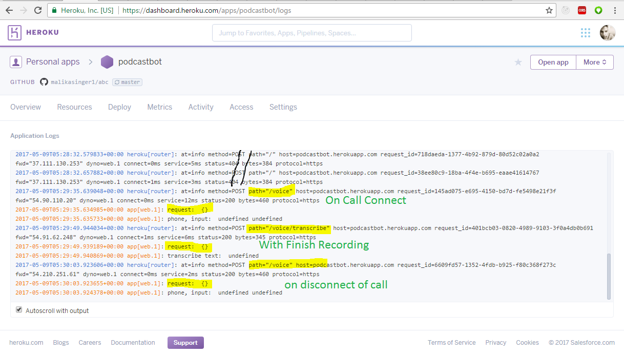Open the malikasinger1/abc GitHub repo link
The image size is (624, 355).
pos(79,82)
